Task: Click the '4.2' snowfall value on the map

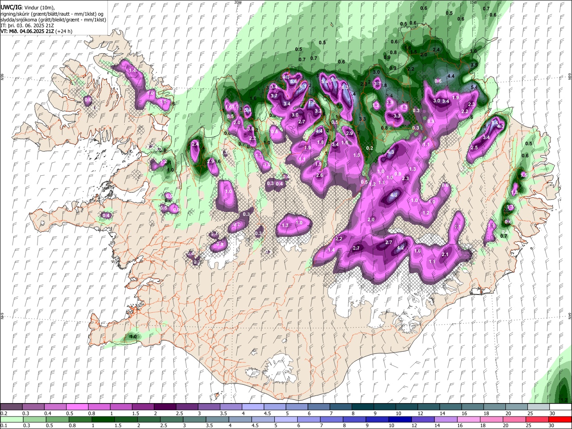Action: click(401, 247)
